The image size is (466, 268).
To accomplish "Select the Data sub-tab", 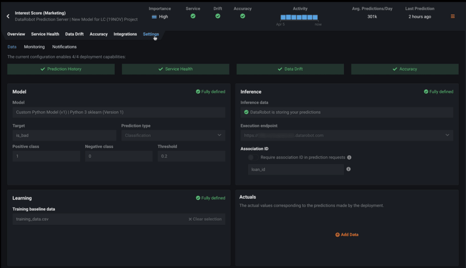I will coord(12,47).
